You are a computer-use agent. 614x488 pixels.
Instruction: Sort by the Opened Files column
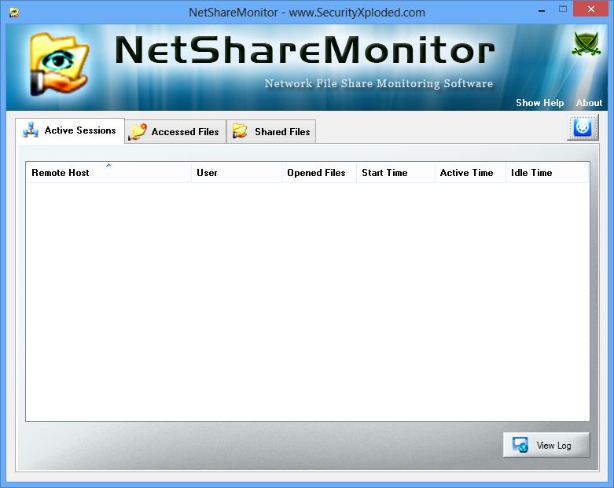click(x=319, y=173)
